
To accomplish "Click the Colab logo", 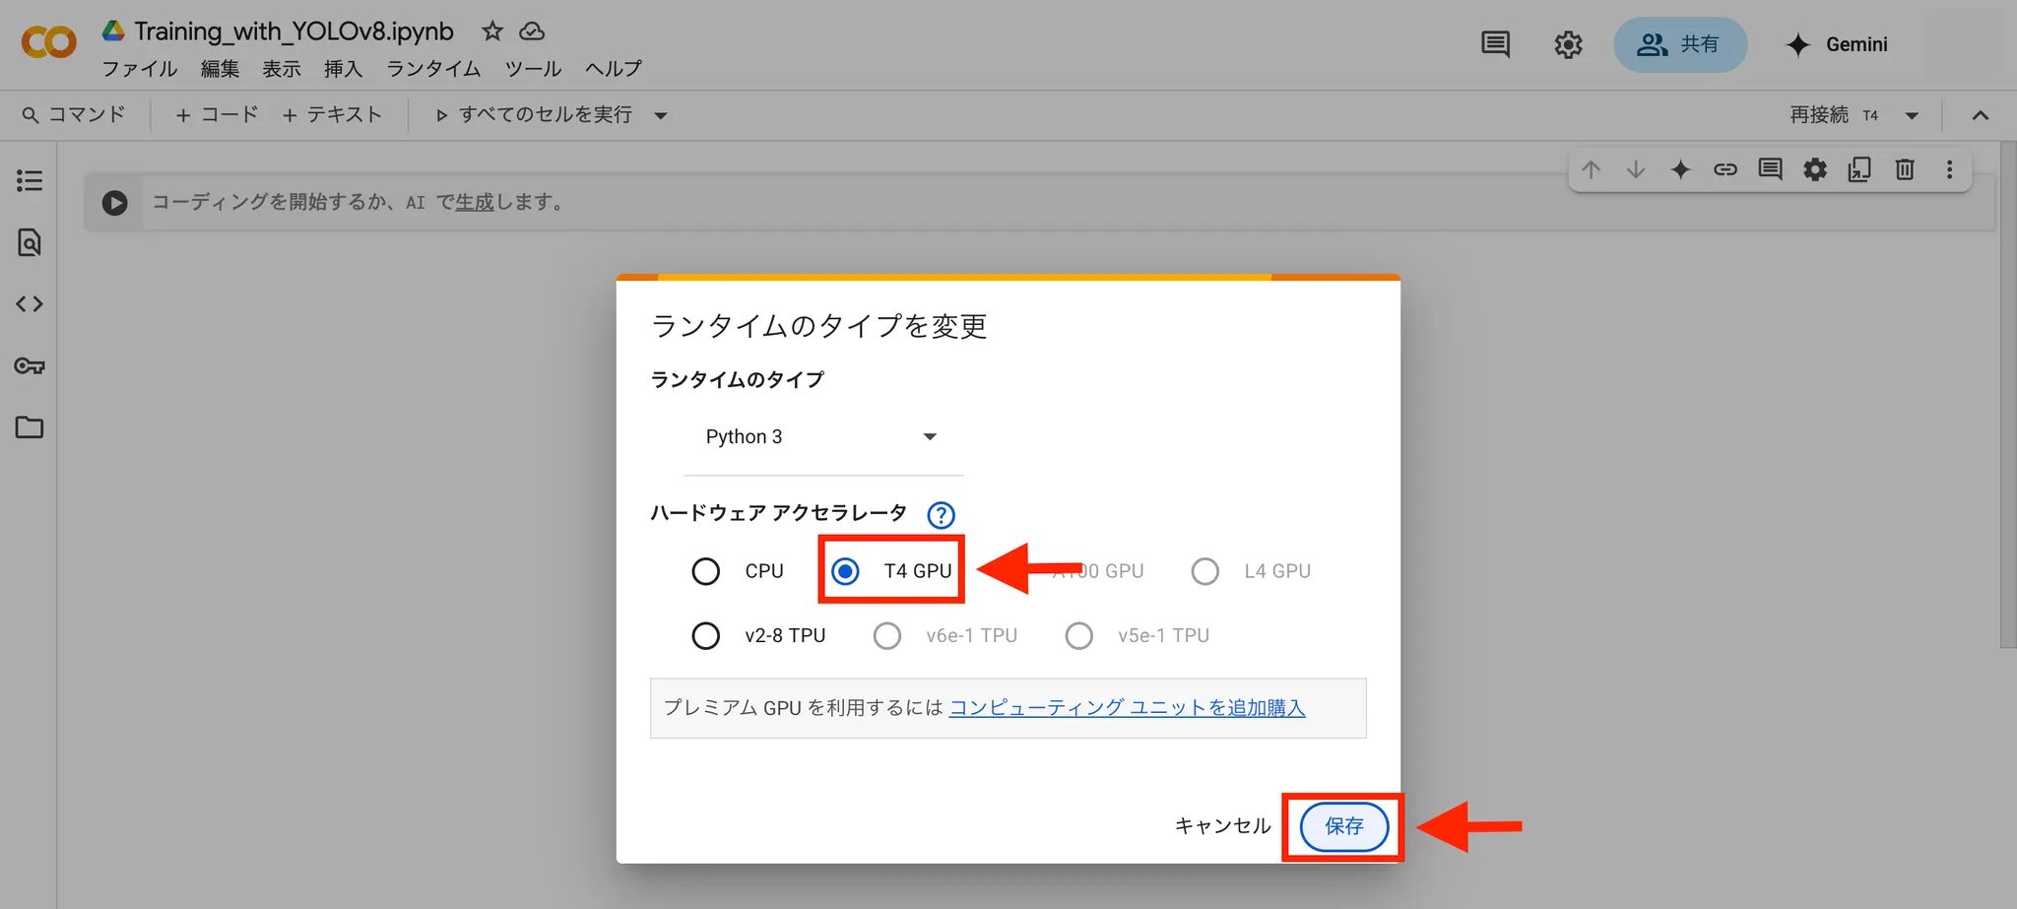I will point(48,42).
